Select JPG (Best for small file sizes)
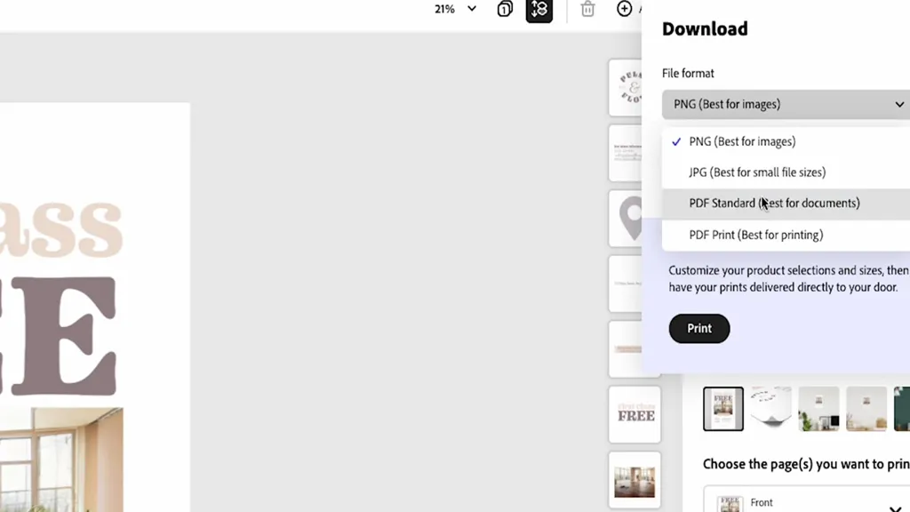This screenshot has width=910, height=512. pos(787,172)
